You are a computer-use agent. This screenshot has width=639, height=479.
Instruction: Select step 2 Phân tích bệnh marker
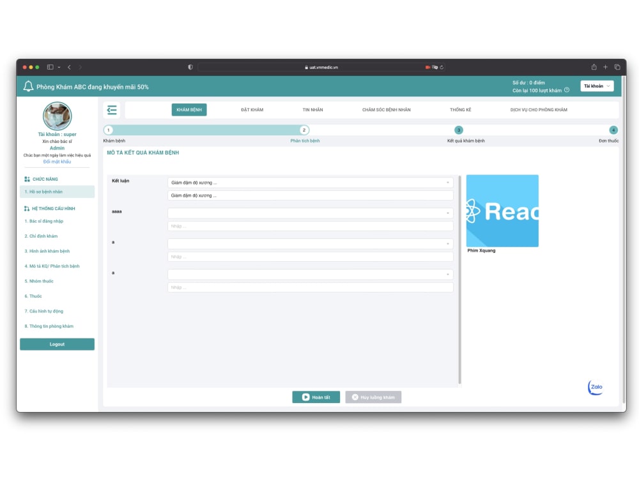pyautogui.click(x=304, y=130)
